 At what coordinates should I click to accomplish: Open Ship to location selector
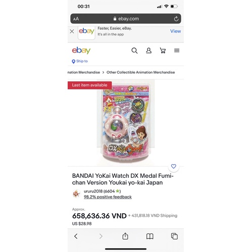tap(80, 61)
